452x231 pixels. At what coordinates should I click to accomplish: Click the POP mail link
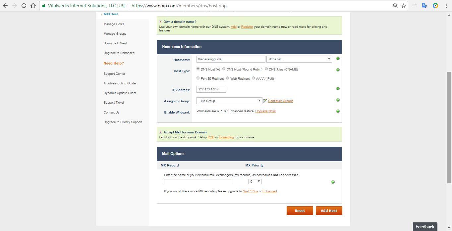(211, 137)
